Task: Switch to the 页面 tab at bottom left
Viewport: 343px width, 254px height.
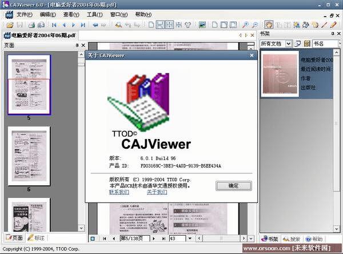Action: (x=14, y=238)
